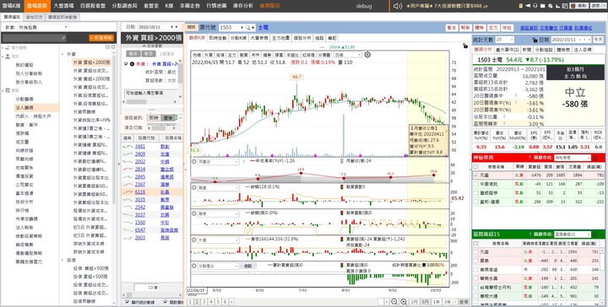The width and height of the screenshot is (608, 307).
Task: Click the chart-line icon in top bar
Action: click(x=557, y=6)
